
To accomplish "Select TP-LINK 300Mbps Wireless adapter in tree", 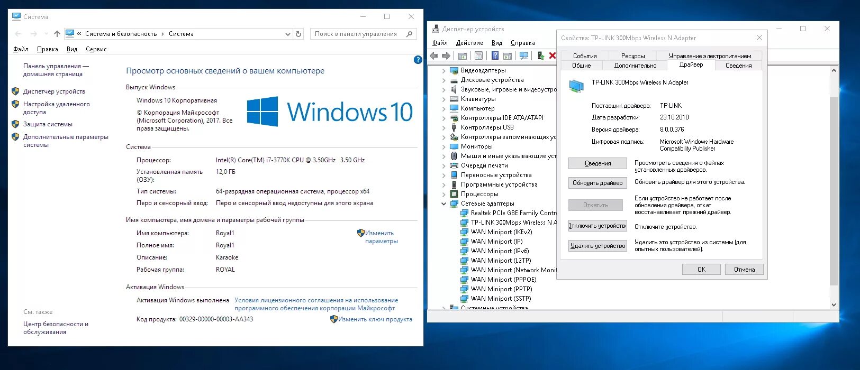I will tap(513, 223).
